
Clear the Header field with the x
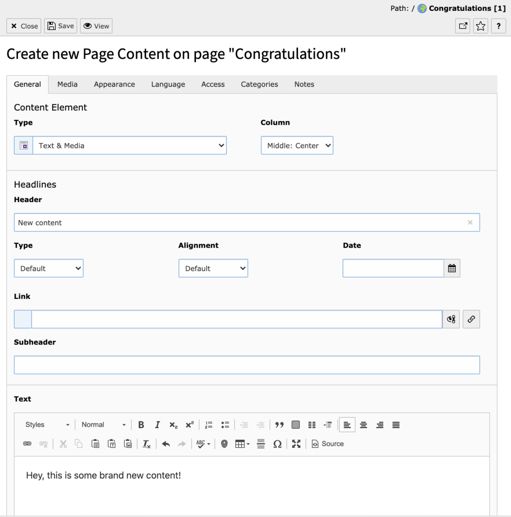(470, 222)
